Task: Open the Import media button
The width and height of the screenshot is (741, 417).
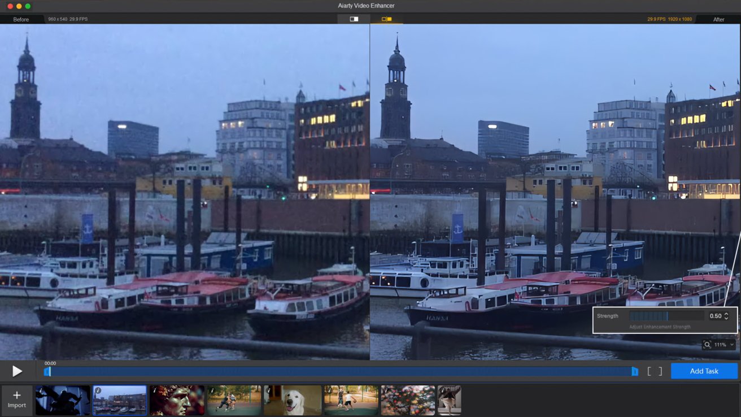Action: tap(16, 400)
